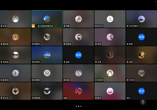The width and height of the screenshot is (157, 110).
Task: Select 许令仪's stadium avatar
Action: tap(141, 73)
